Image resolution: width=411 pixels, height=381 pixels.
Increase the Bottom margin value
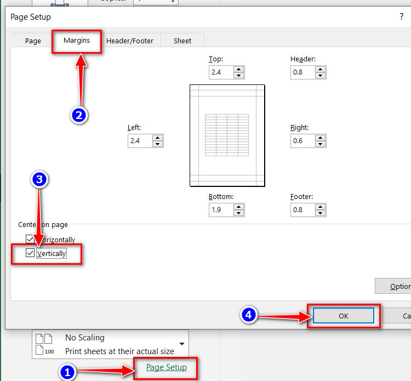[x=238, y=207]
